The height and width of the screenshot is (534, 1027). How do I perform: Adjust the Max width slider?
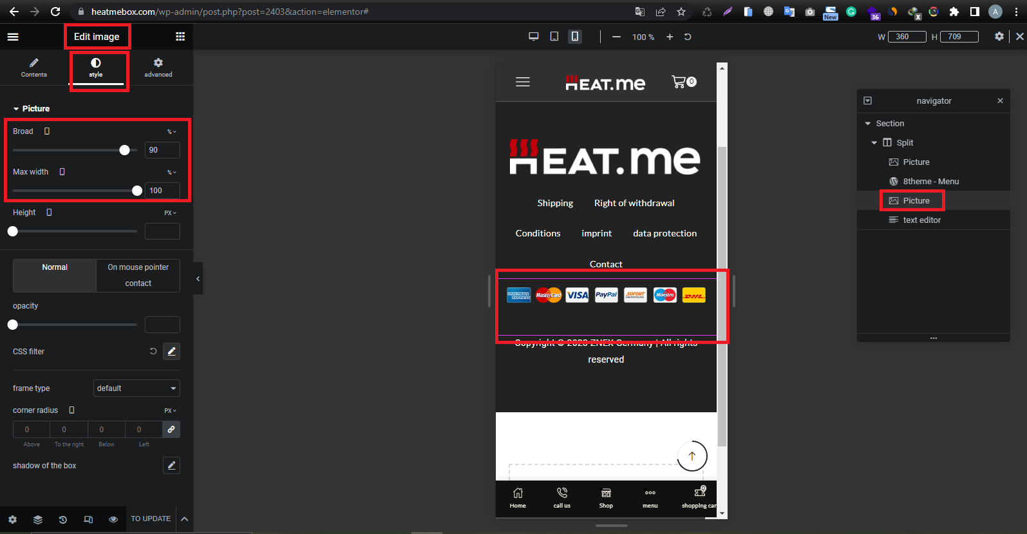click(75, 191)
